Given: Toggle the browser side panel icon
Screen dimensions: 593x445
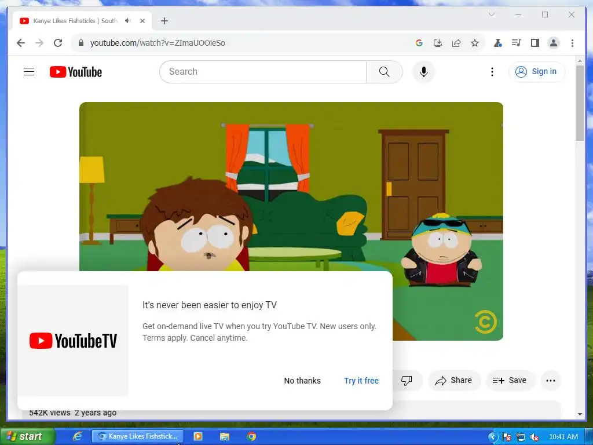Looking at the screenshot, I should pyautogui.click(x=535, y=43).
